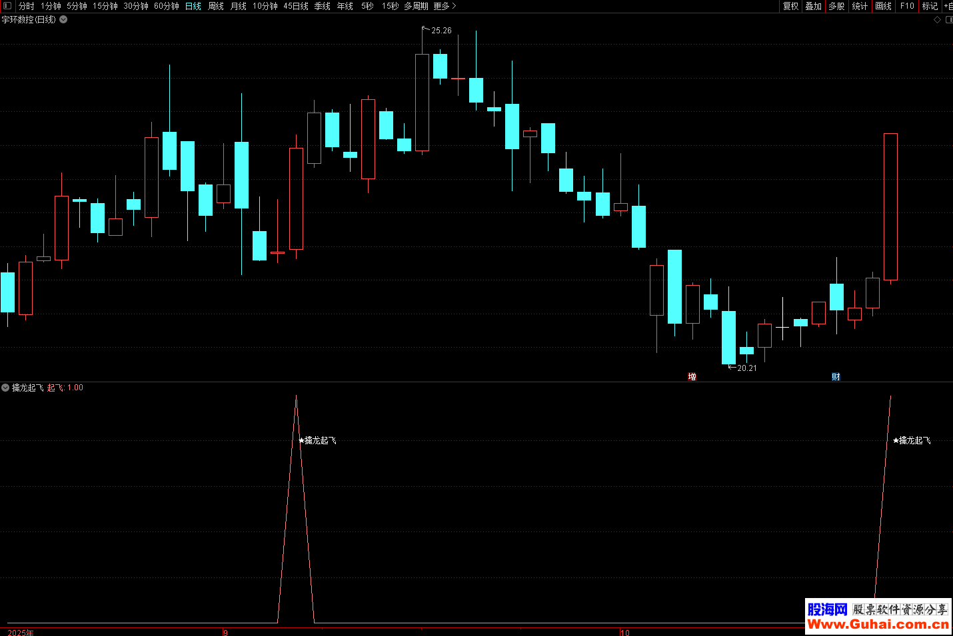953x636 pixels.
Task: Toggle 叠加 overlay mode
Action: (x=814, y=6)
